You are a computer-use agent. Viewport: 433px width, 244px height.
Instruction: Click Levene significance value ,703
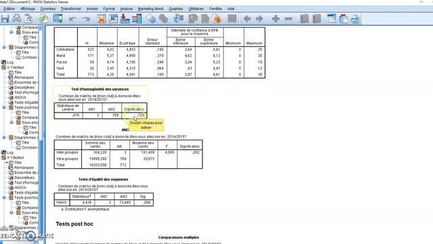coord(141,115)
